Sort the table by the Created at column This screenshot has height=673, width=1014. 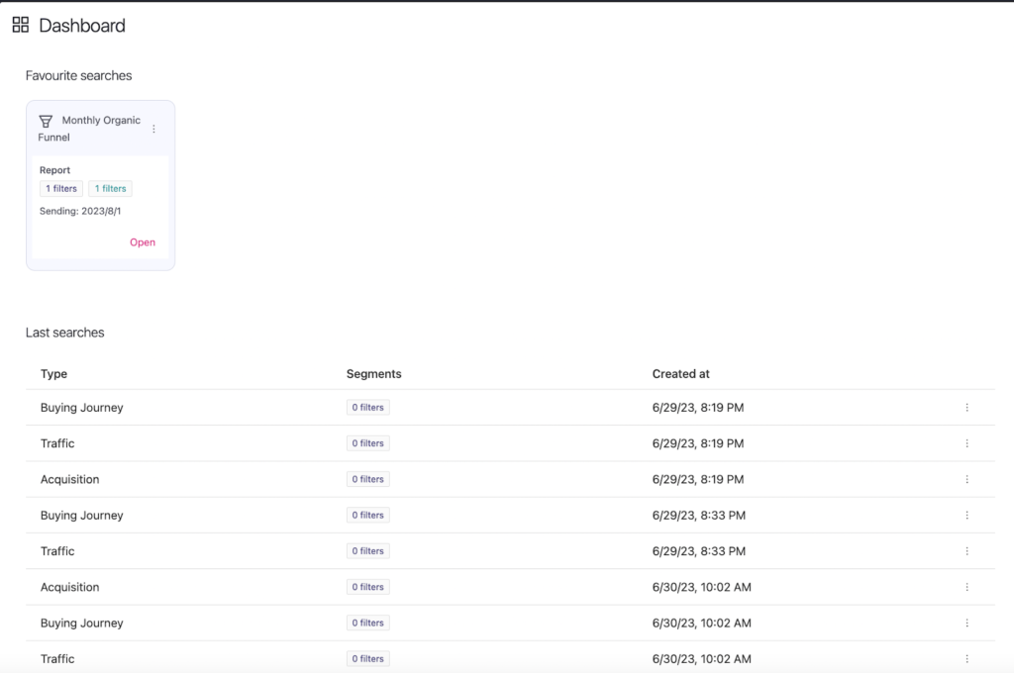[x=680, y=373]
